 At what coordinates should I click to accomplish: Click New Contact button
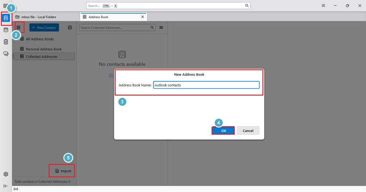pos(44,28)
